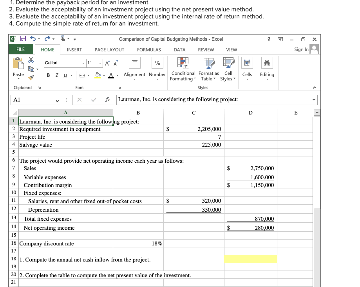Viewport: 360px width, 287px height.
Task: Open the font size 11 dropdown
Action: point(100,63)
